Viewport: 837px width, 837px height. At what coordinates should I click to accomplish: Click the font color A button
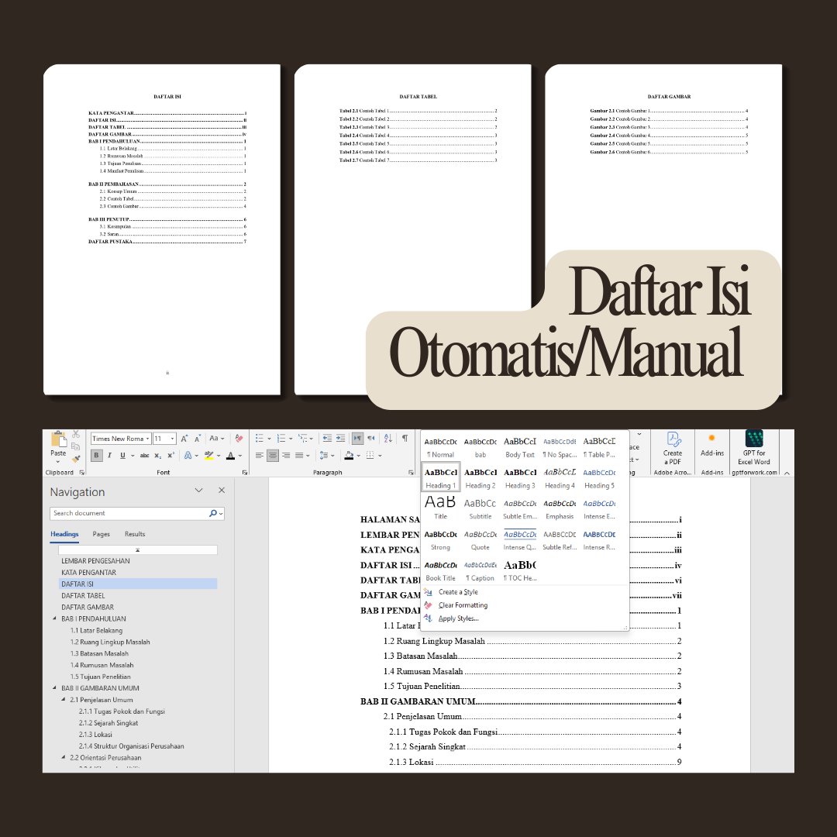coord(231,456)
